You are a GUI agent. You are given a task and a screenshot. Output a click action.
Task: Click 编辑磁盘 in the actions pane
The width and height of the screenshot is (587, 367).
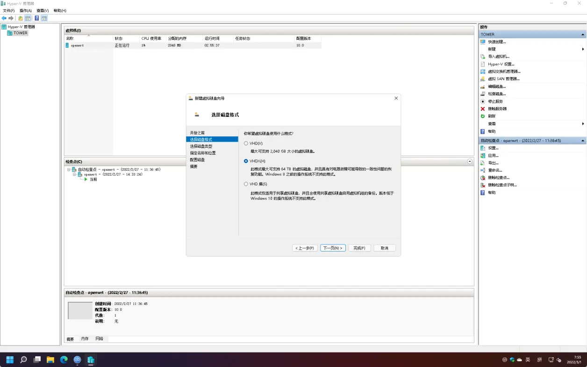(497, 86)
